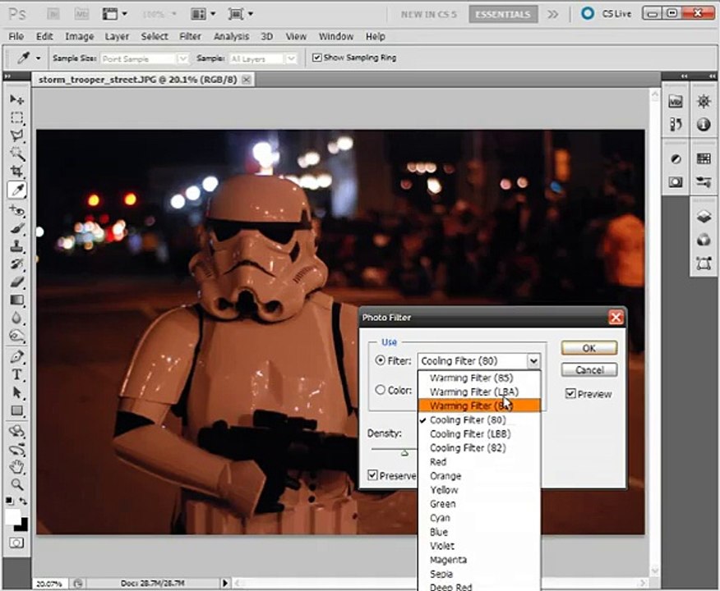Open the File menu
Screen dimensions: 720x591
click(x=16, y=36)
